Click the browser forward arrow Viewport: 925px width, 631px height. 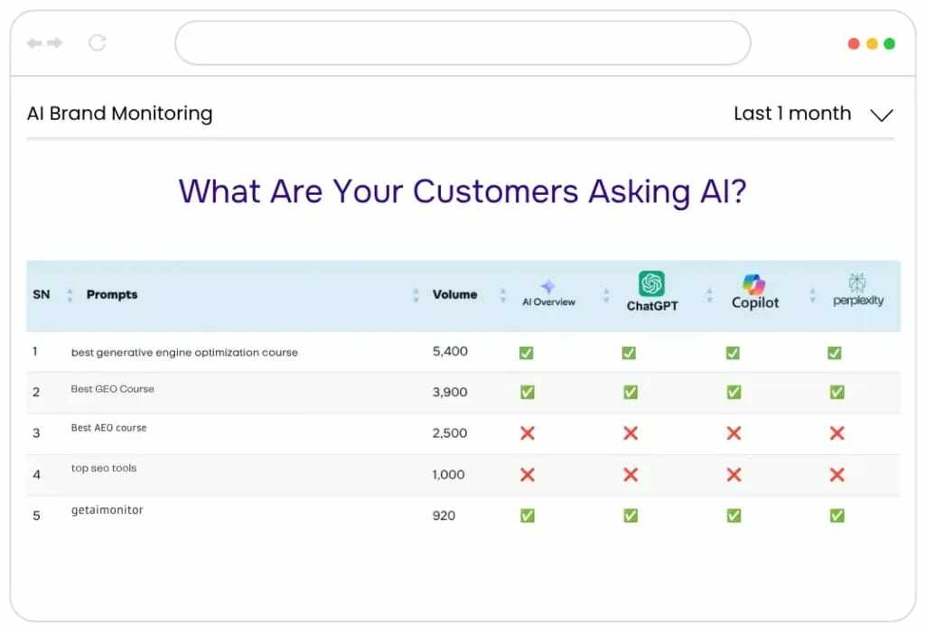[56, 42]
